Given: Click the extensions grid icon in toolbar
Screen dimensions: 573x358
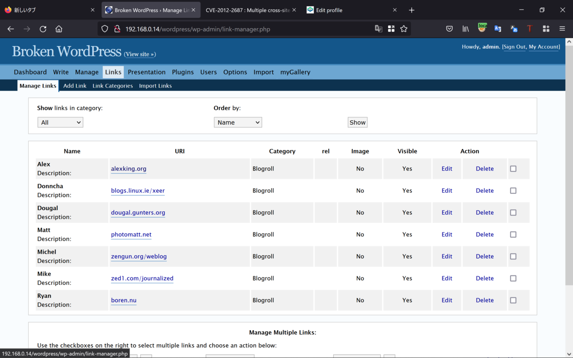Looking at the screenshot, I should tap(546, 29).
